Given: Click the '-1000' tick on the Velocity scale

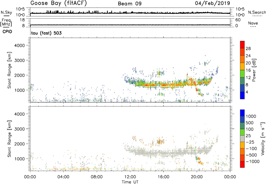Looking at the screenshot, I should [252, 161].
